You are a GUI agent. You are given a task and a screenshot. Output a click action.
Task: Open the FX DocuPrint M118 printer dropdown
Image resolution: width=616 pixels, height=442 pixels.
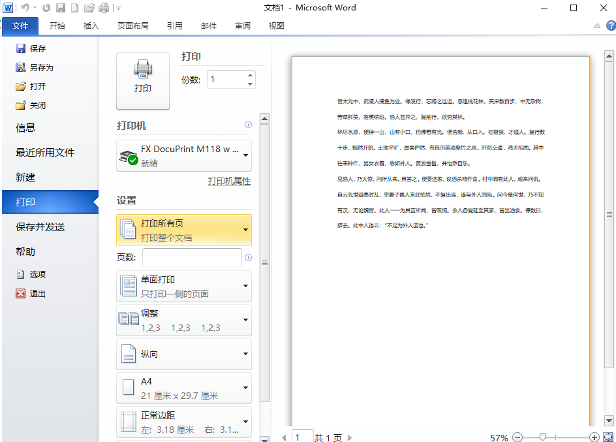pyautogui.click(x=184, y=155)
